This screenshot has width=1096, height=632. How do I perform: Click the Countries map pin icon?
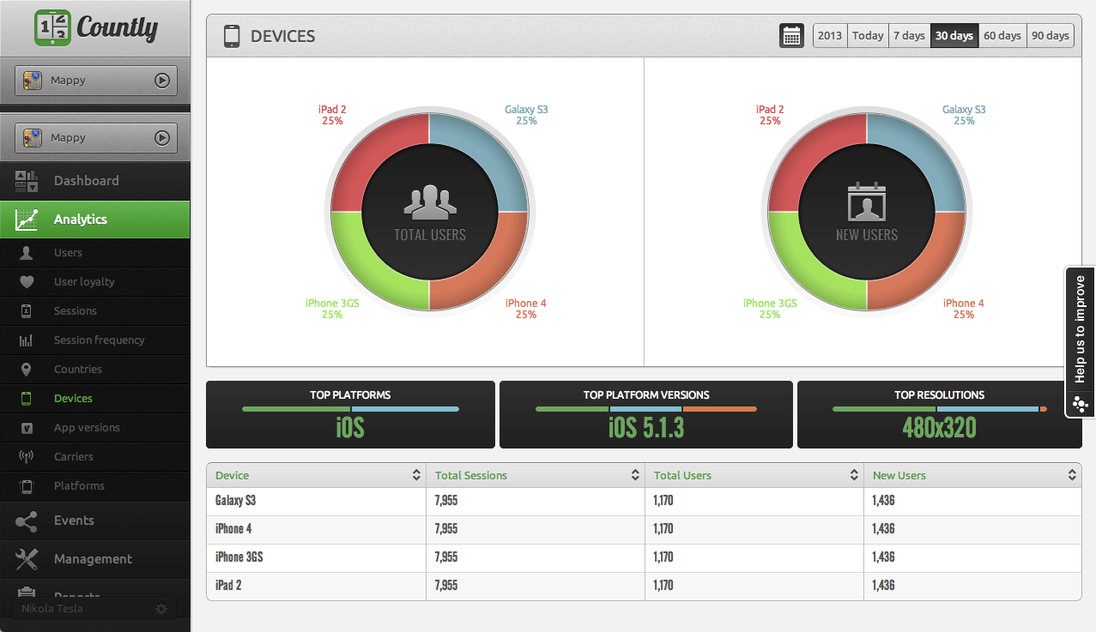[x=27, y=370]
